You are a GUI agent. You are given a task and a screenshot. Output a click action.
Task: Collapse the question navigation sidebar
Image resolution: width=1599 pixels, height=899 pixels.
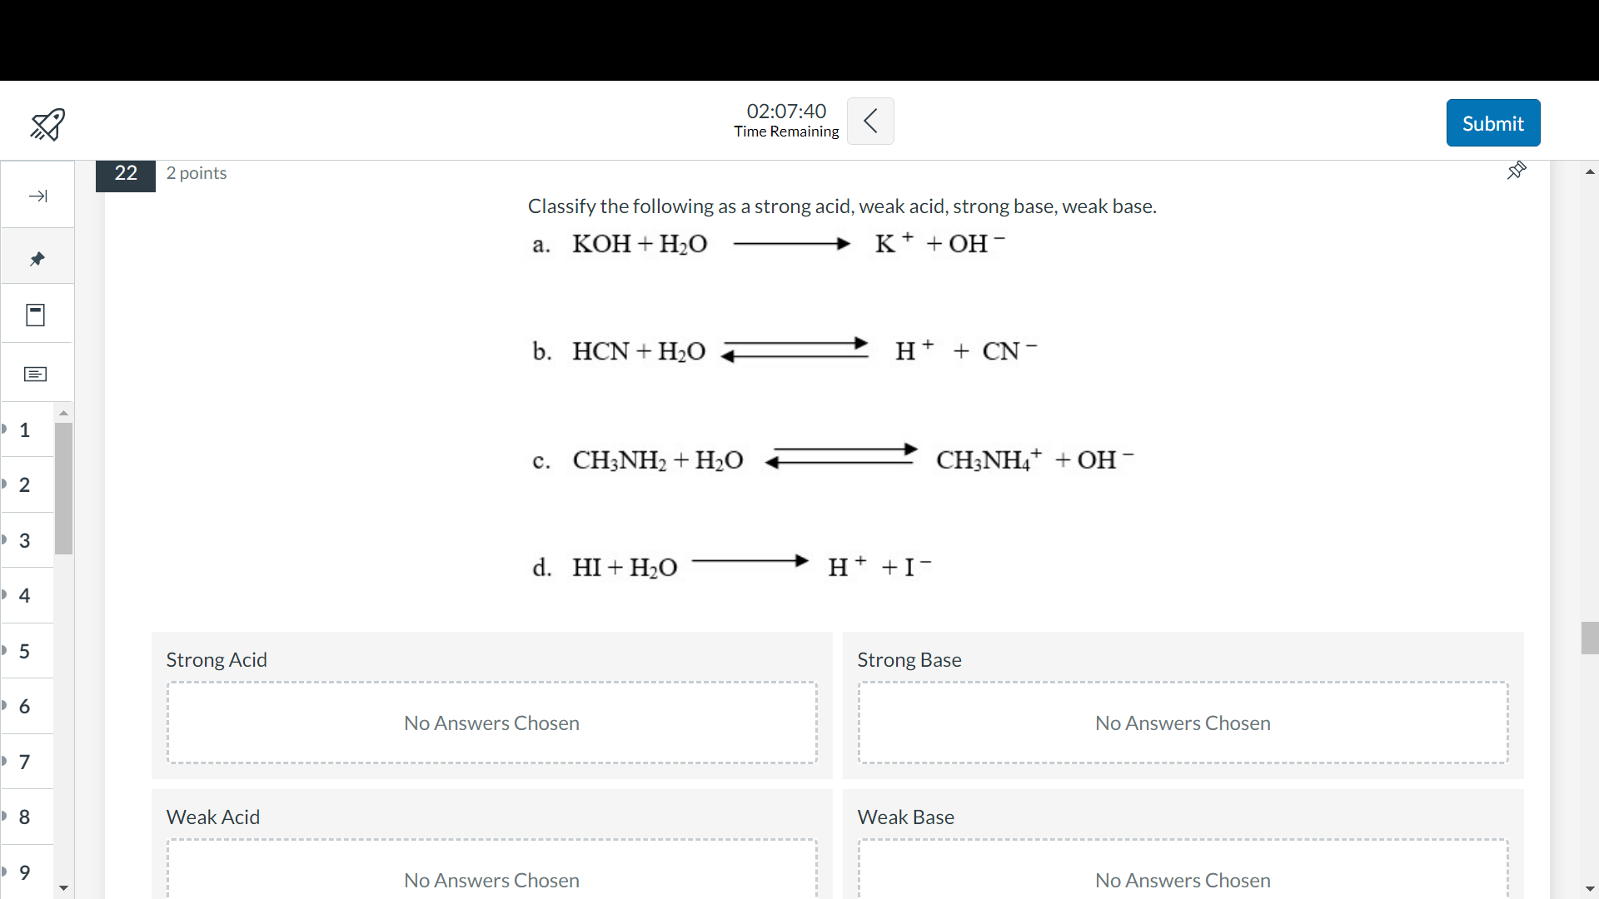[x=37, y=196]
